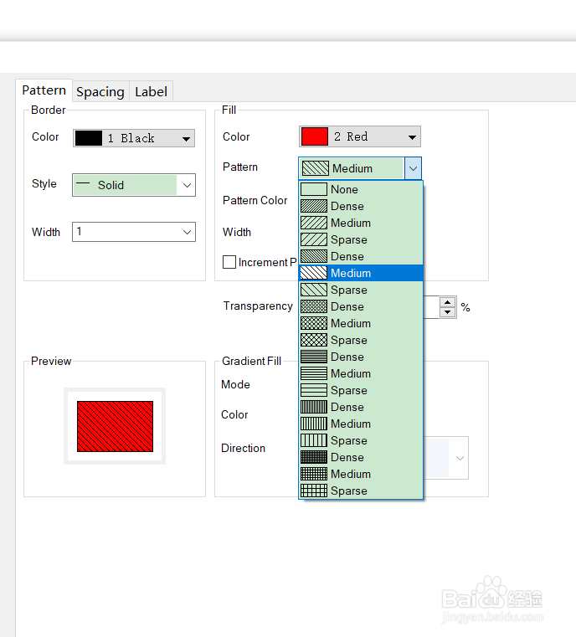Choose dense vertical lines pattern icon

point(314,407)
